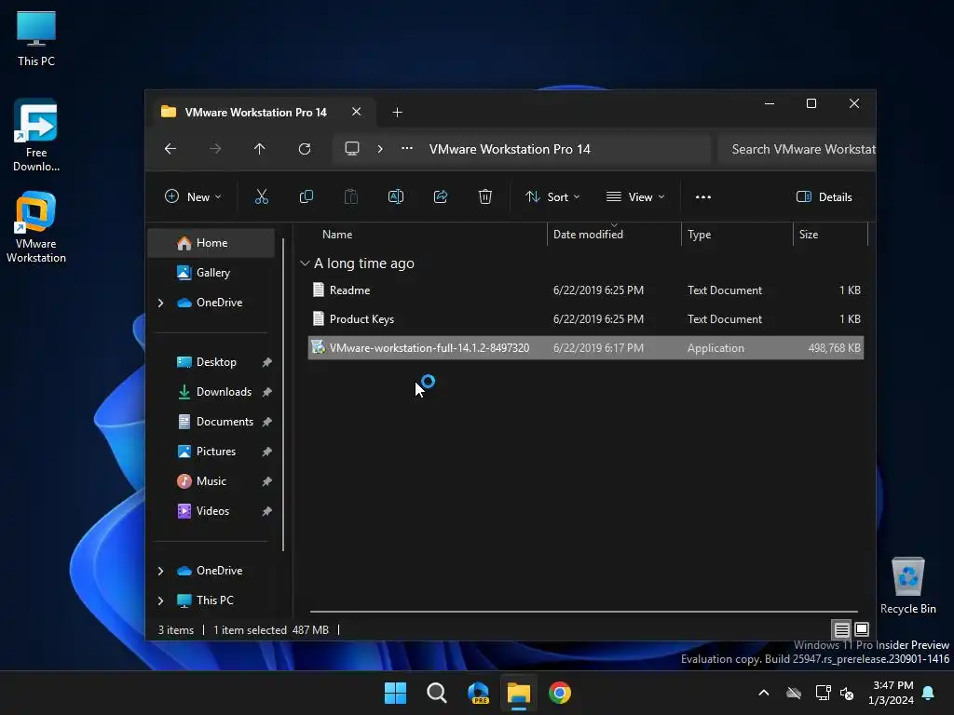Show hidden system tray icons
This screenshot has height=715, width=954.
pos(764,693)
